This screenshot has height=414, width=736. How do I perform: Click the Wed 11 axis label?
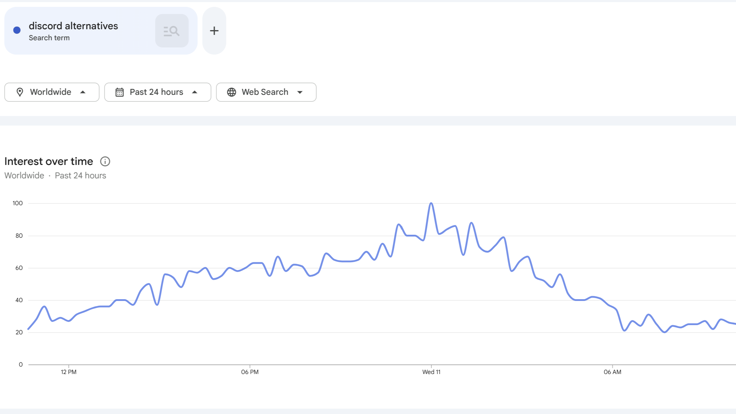pos(431,372)
